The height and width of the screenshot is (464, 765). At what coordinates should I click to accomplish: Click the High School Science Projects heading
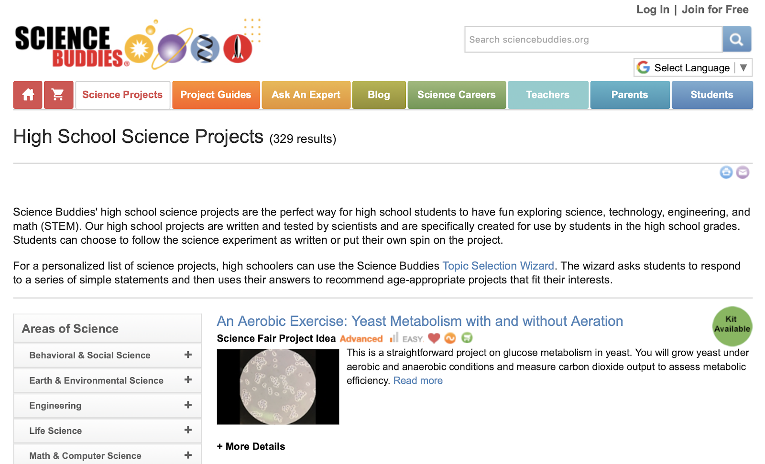[138, 137]
